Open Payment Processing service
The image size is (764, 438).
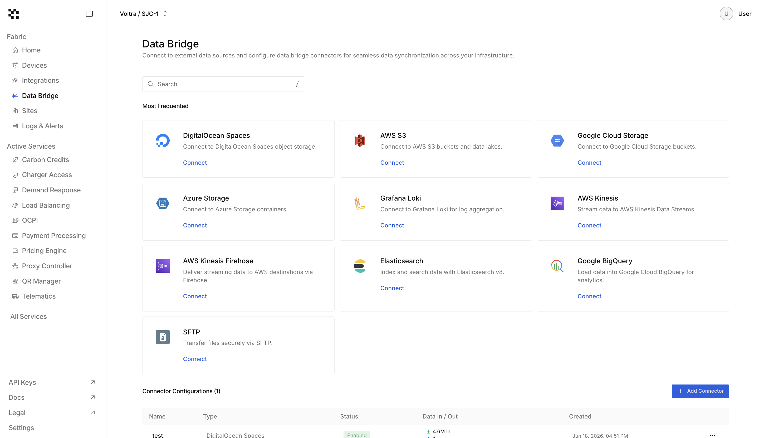click(x=54, y=236)
